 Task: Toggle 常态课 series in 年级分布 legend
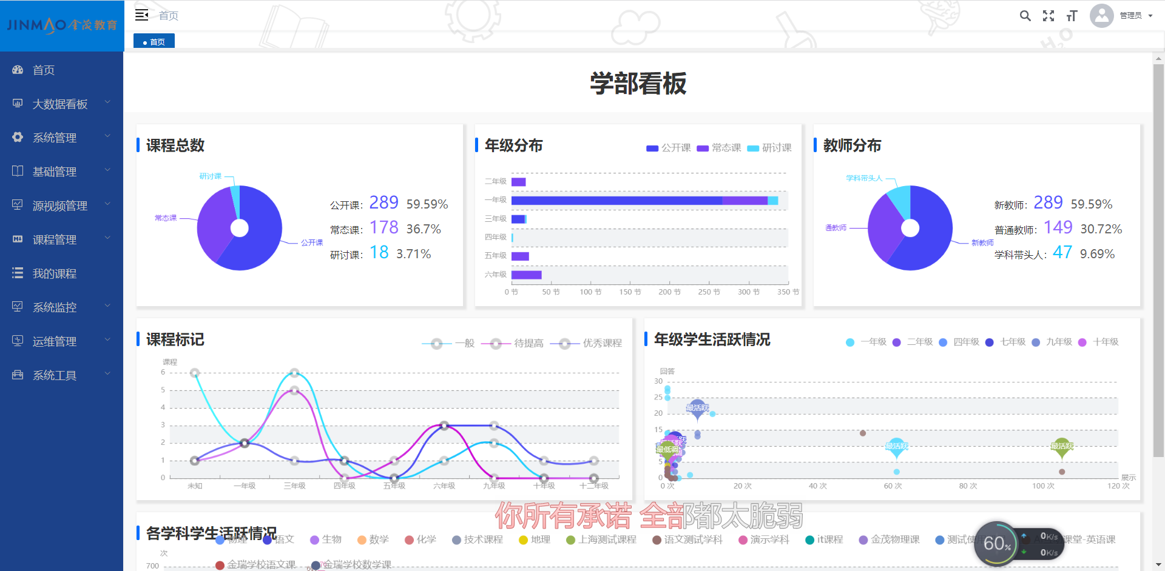(719, 148)
